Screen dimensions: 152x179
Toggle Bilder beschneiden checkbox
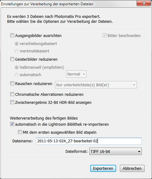coord(104,35)
